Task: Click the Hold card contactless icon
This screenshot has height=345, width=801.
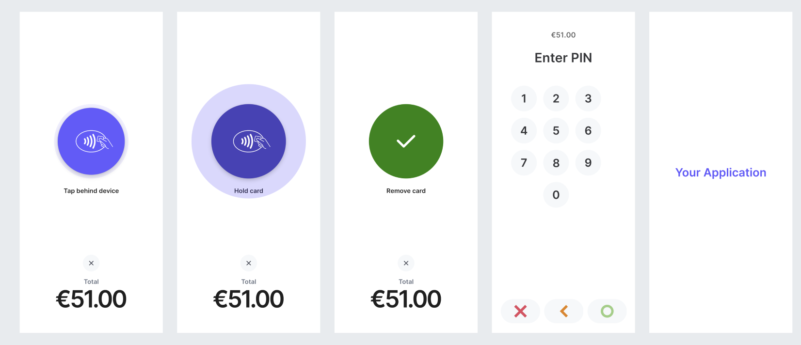Action: [x=249, y=141]
